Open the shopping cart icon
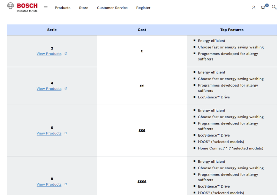 tap(263, 8)
